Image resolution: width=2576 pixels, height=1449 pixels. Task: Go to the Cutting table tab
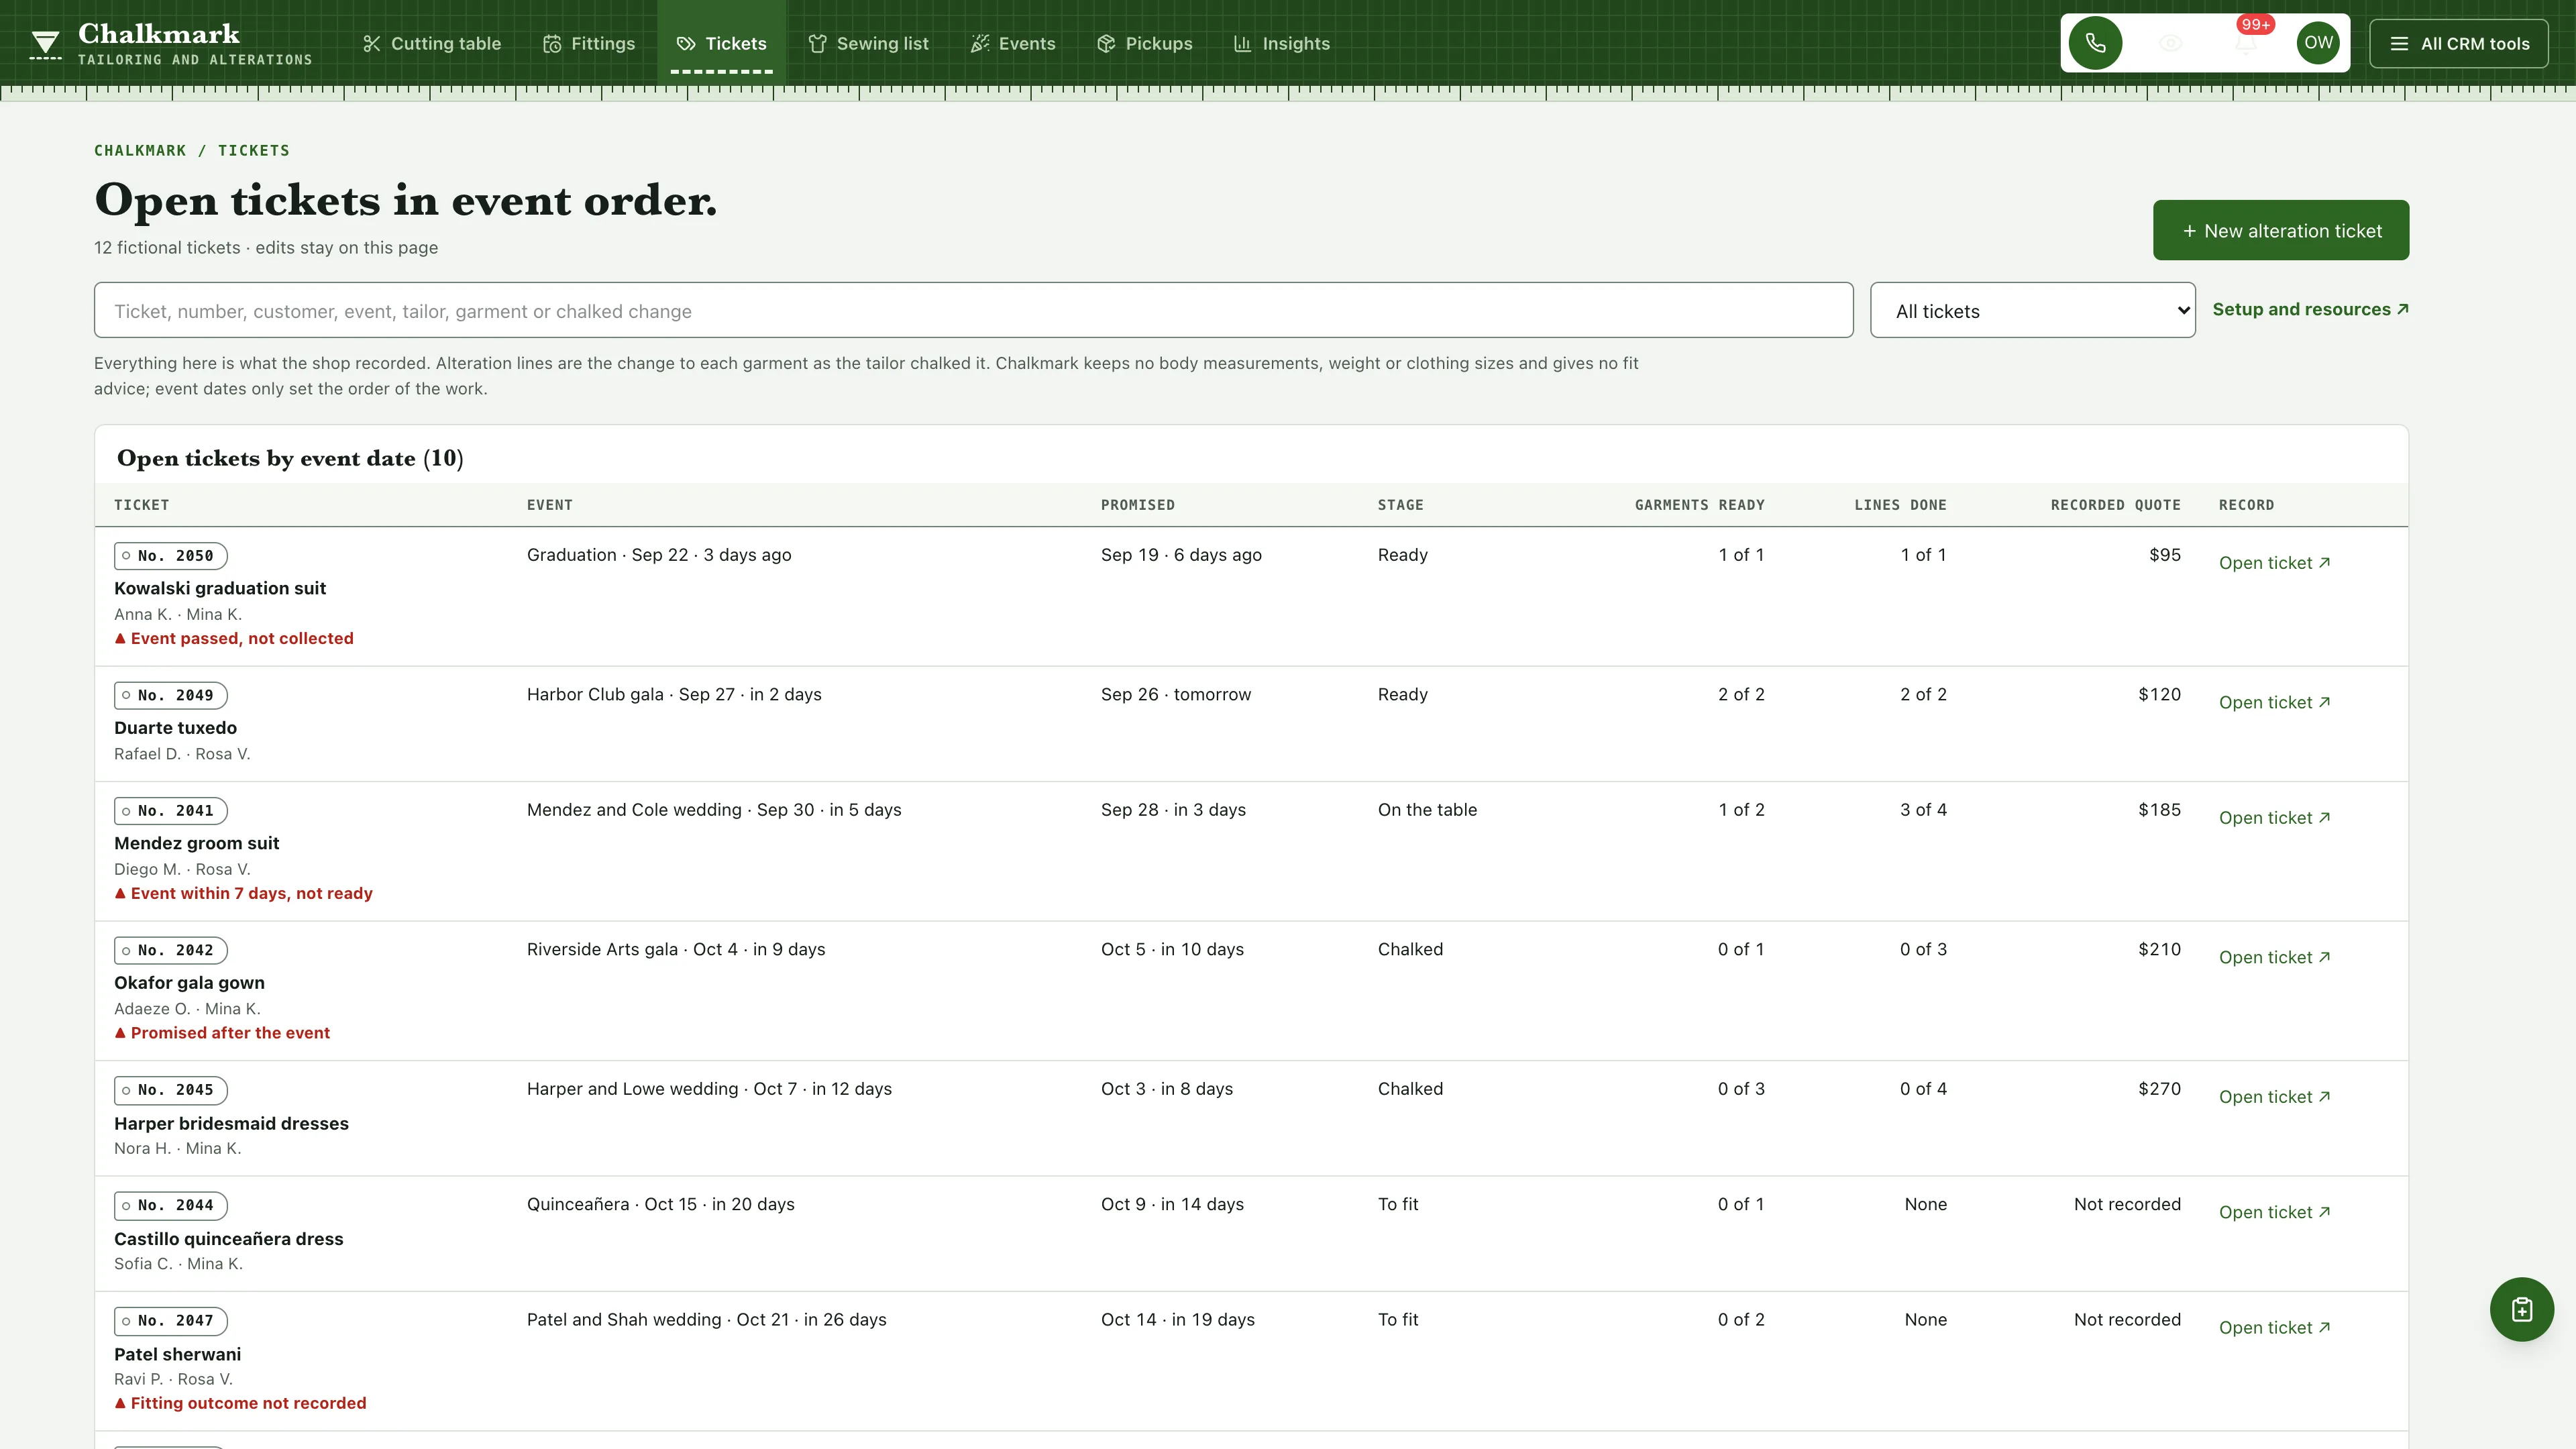pyautogui.click(x=432, y=44)
